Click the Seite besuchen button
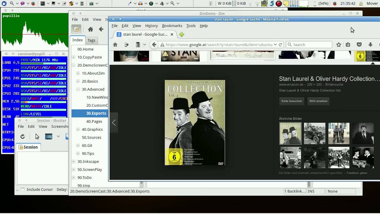The image size is (380, 214). point(292,101)
